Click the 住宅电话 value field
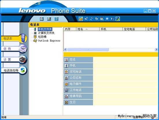This screenshot has width=159, height=120. coord(126,72)
